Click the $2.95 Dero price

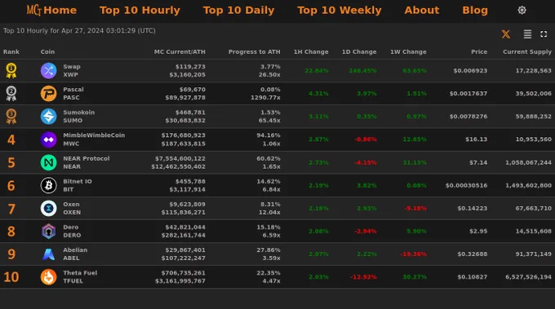[x=478, y=232]
